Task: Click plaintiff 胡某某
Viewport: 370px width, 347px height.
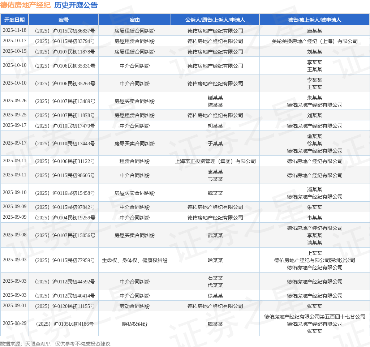Action: 215,126
